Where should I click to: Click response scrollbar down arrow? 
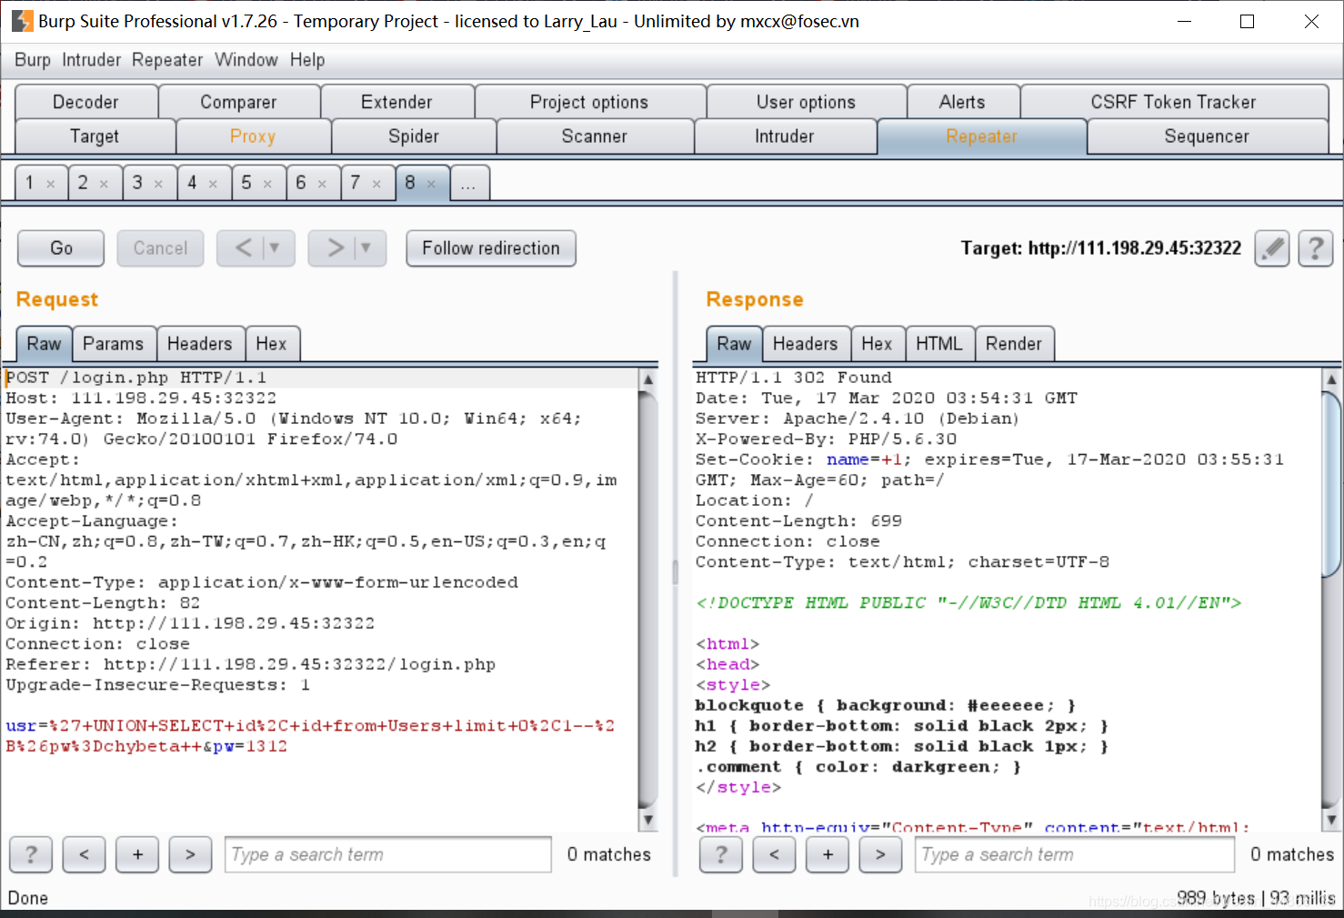tap(1331, 819)
